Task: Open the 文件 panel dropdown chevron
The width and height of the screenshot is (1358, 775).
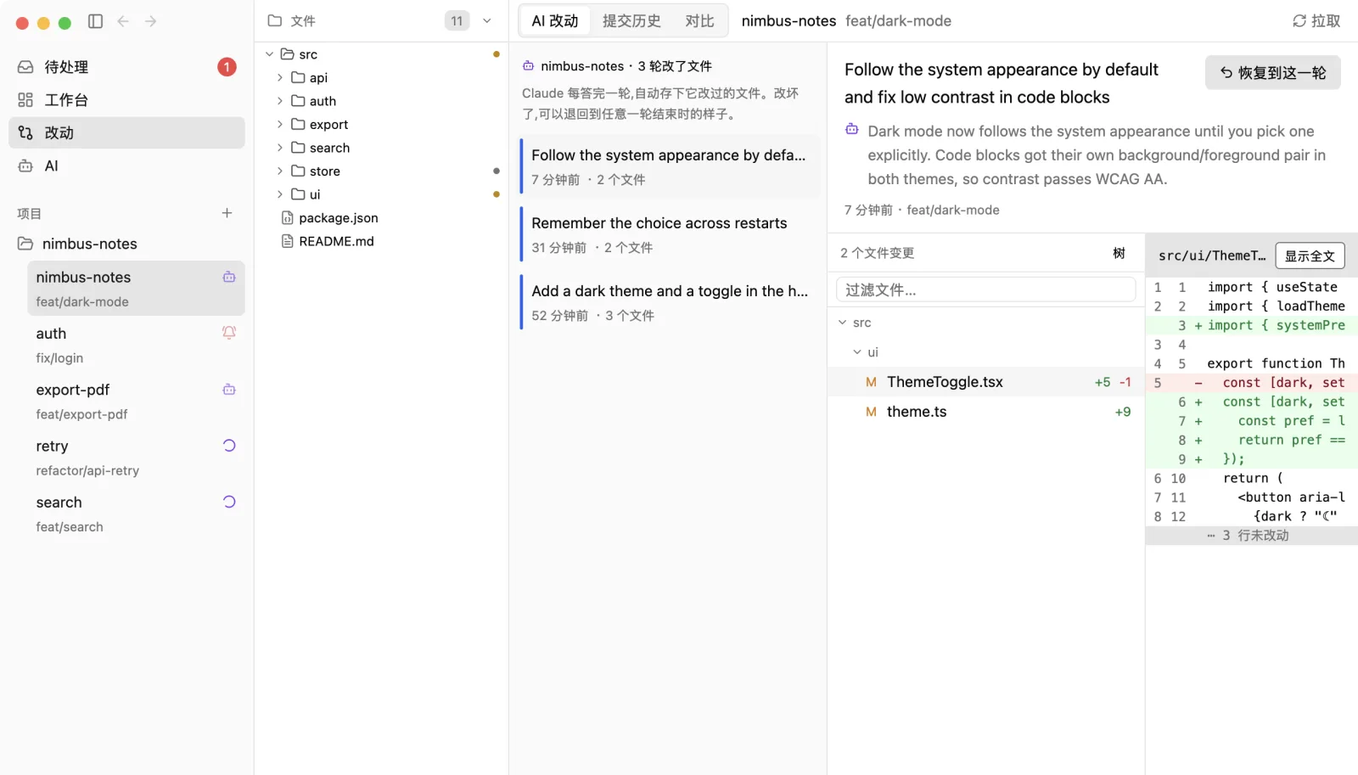Action: tap(487, 21)
